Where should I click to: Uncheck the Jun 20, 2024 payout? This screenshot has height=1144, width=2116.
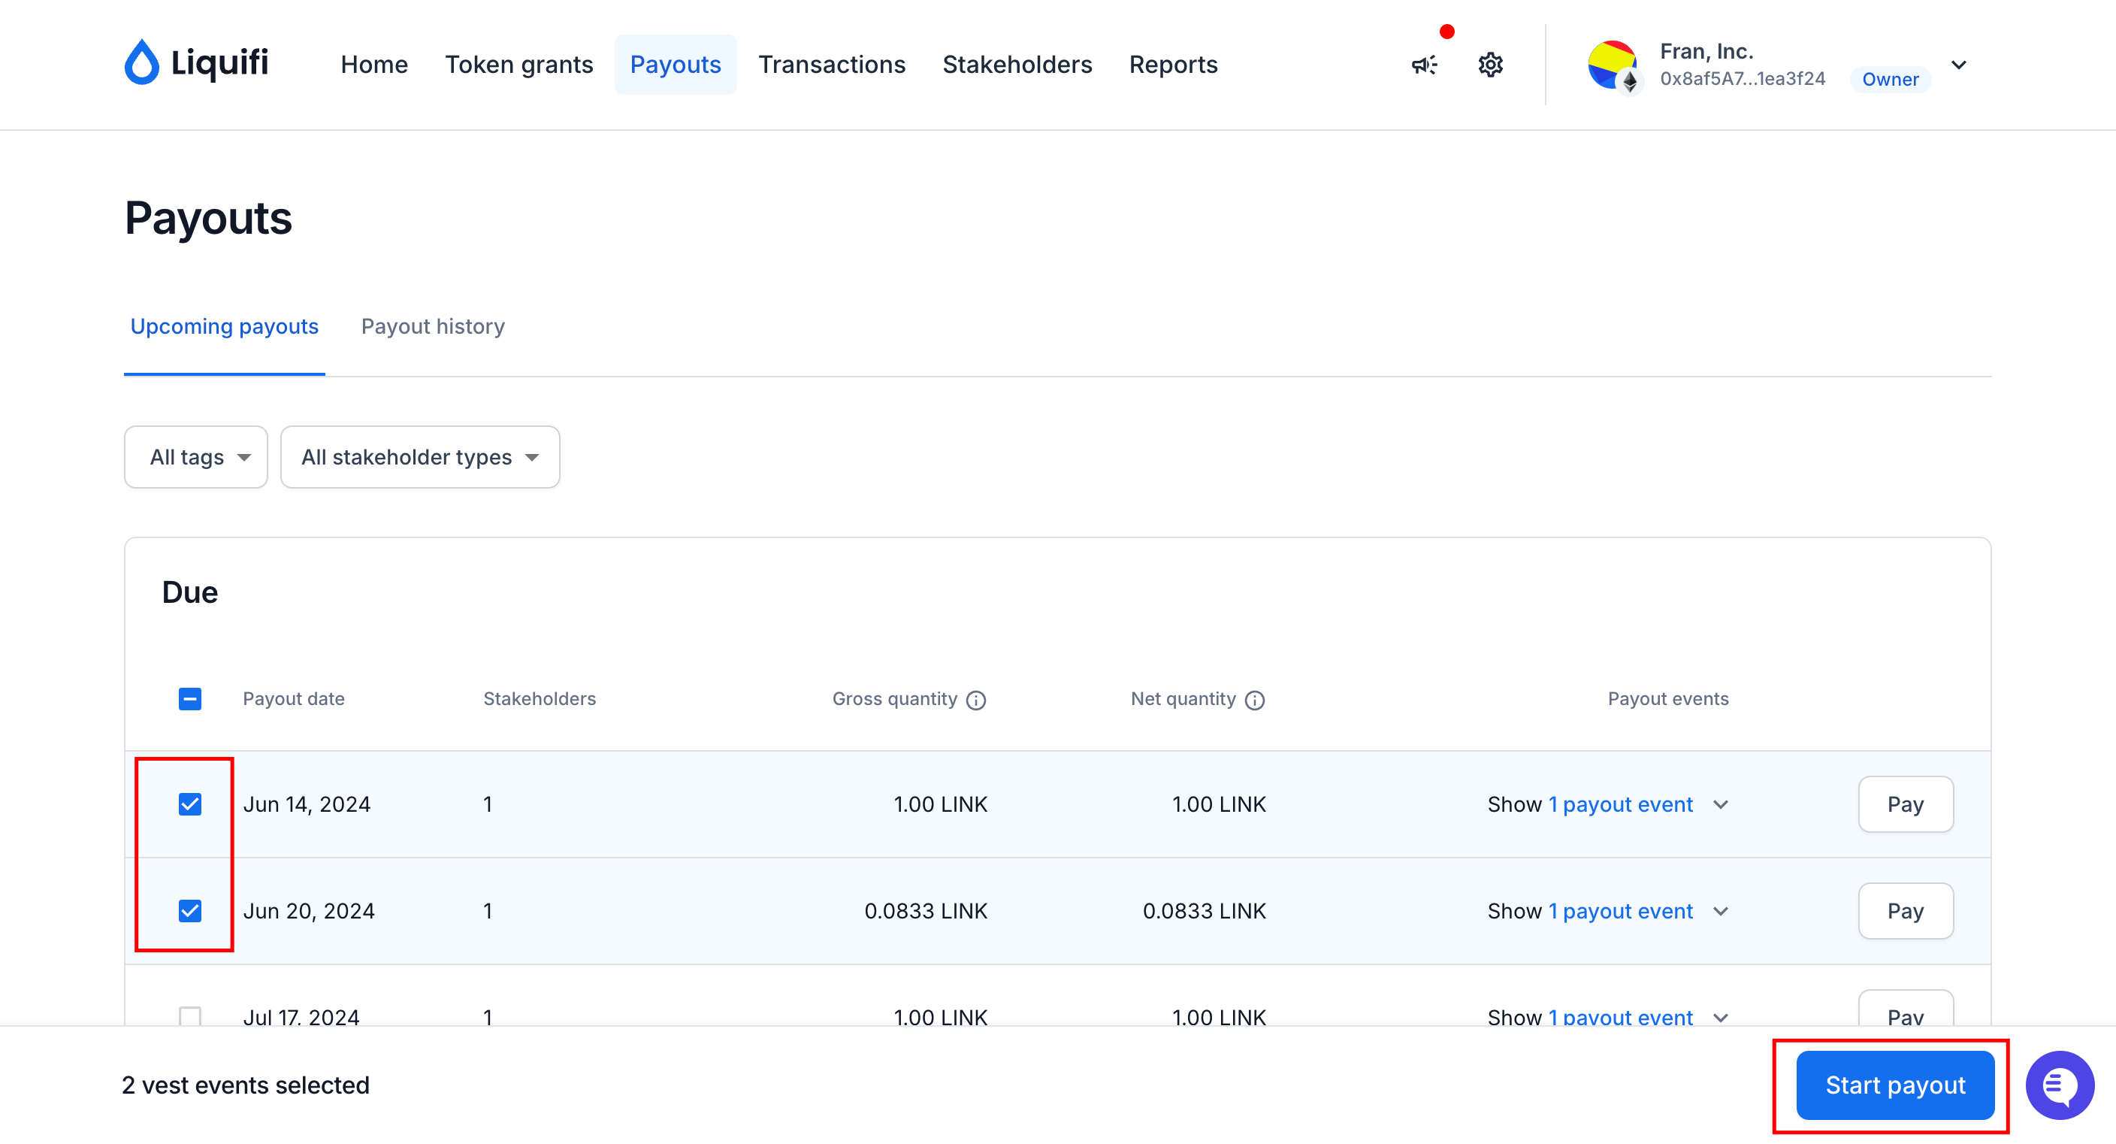click(x=190, y=910)
